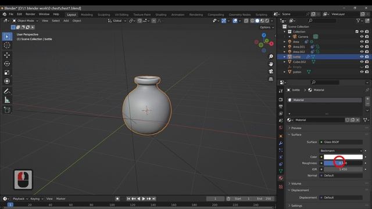
Task: Open the viewport Options dropdown
Action: [x=267, y=27]
